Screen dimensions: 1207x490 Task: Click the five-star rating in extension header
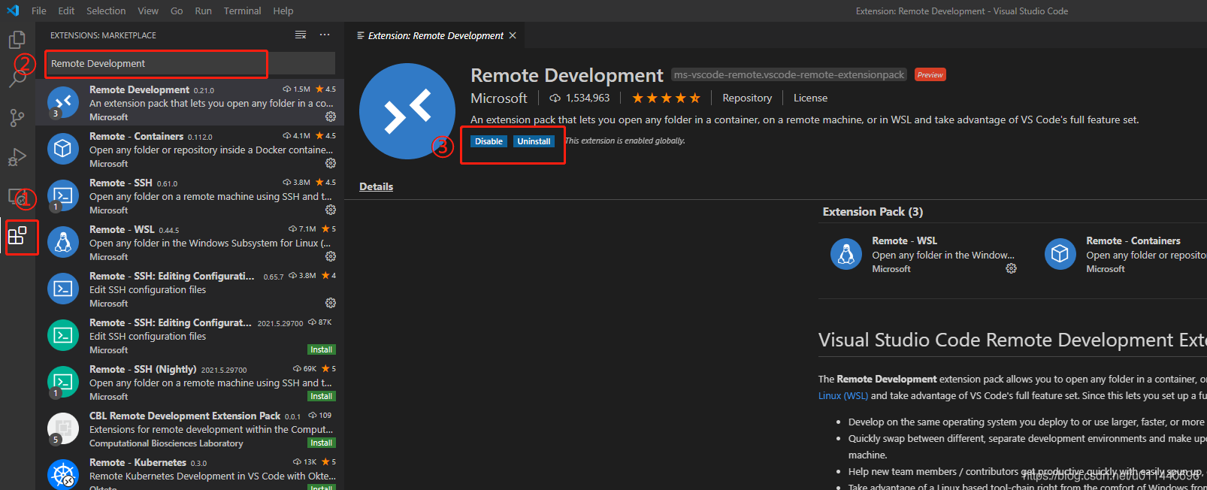coord(666,98)
